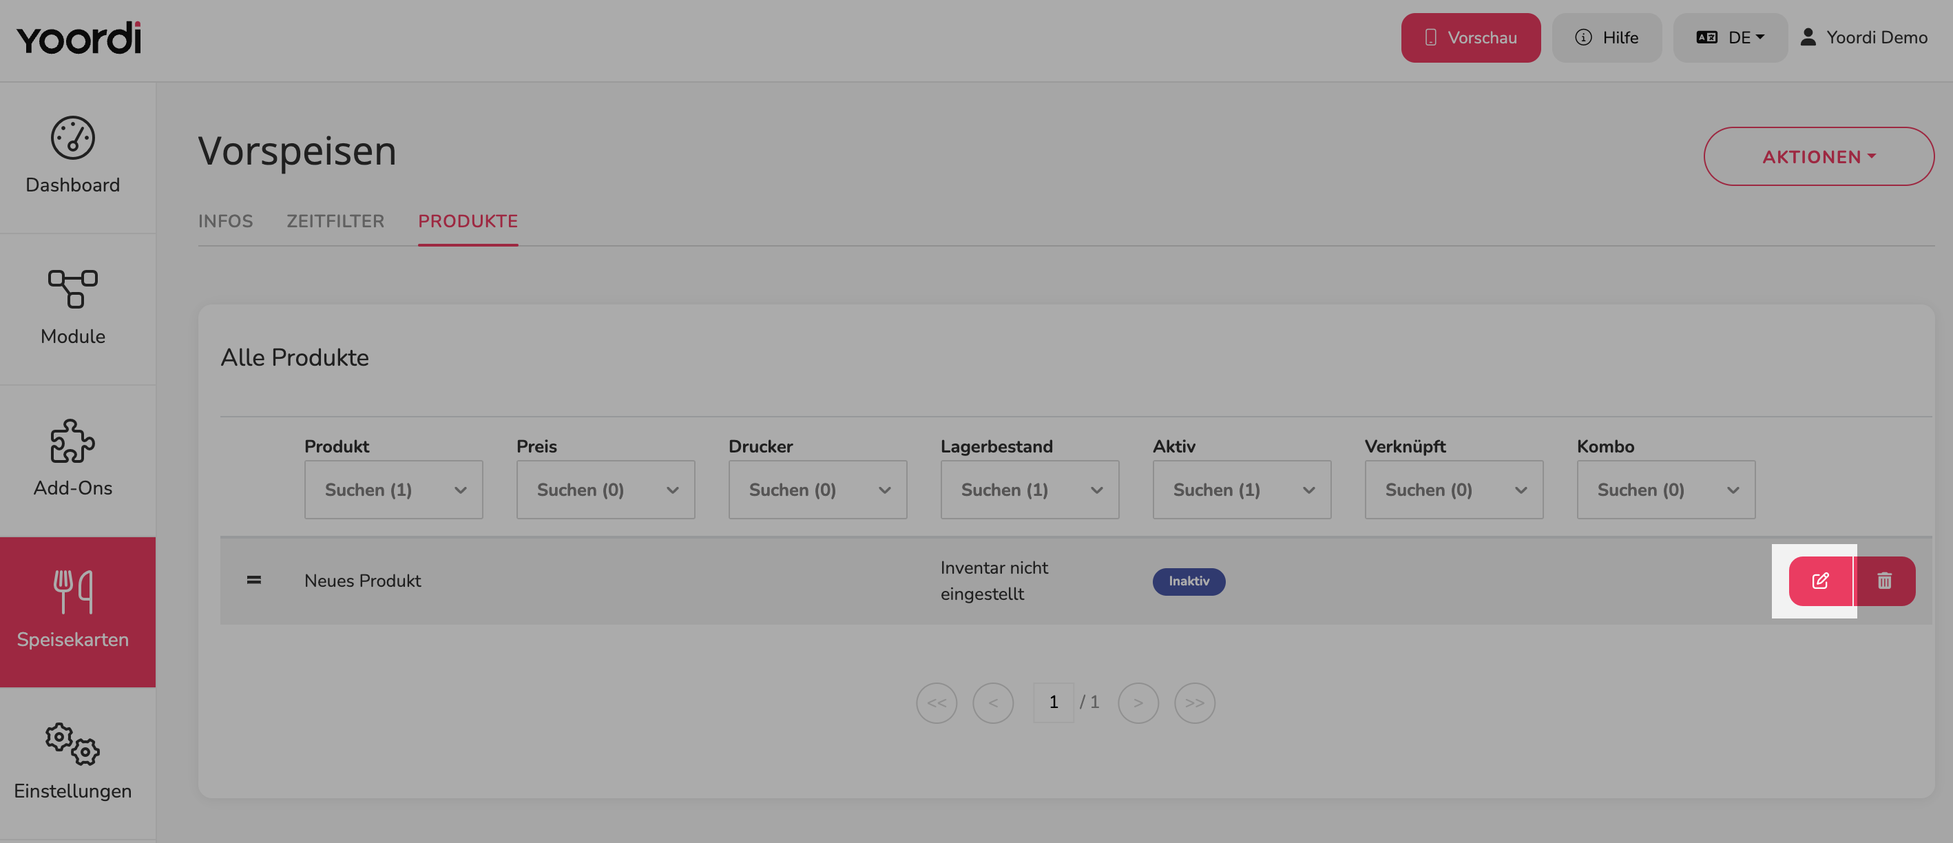Click the trash icon to delete Neues Produkt
Viewport: 1953px width, 843px height.
(x=1885, y=581)
